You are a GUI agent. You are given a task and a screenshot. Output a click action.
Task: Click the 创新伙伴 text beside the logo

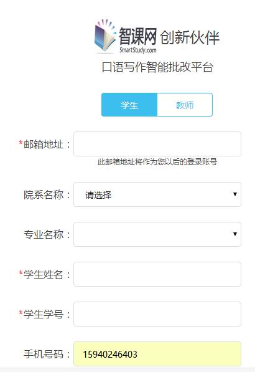190,37
